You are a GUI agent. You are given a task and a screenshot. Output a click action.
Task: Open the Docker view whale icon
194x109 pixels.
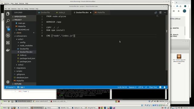[8, 50]
